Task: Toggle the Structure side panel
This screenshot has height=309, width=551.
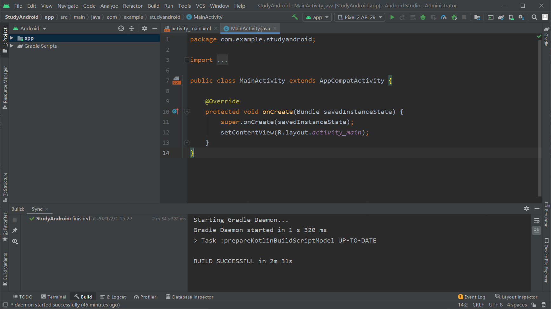Action: (x=5, y=188)
